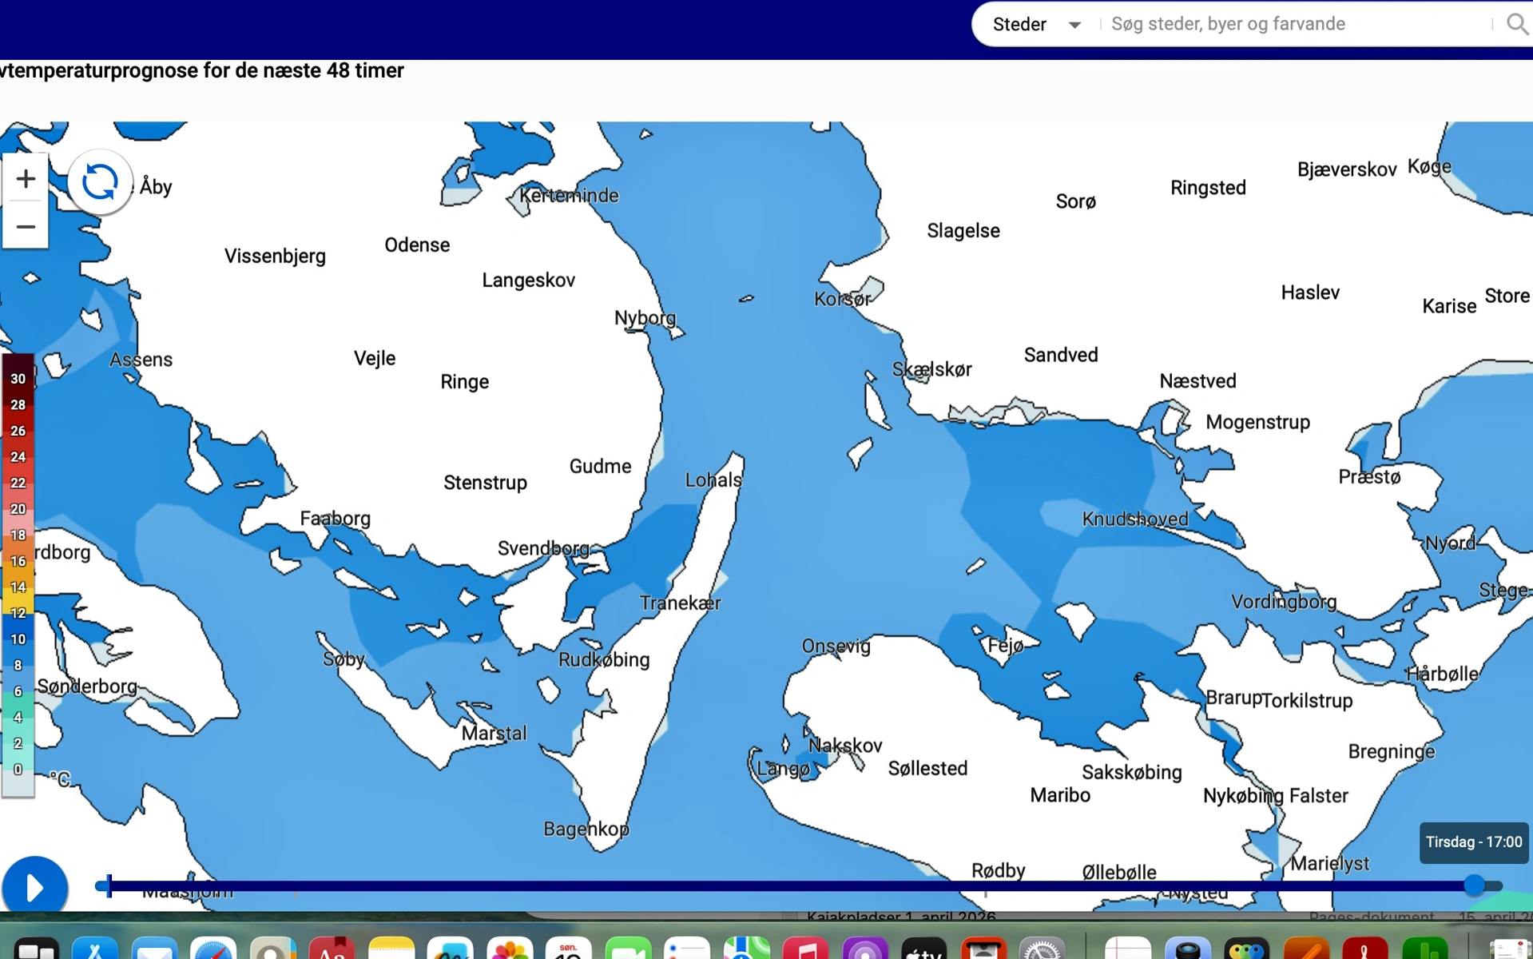Click the temperature color legend scale
The height and width of the screenshot is (959, 1533).
[x=18, y=574]
